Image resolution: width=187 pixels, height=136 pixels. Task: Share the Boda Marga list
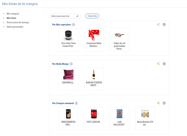point(158,64)
